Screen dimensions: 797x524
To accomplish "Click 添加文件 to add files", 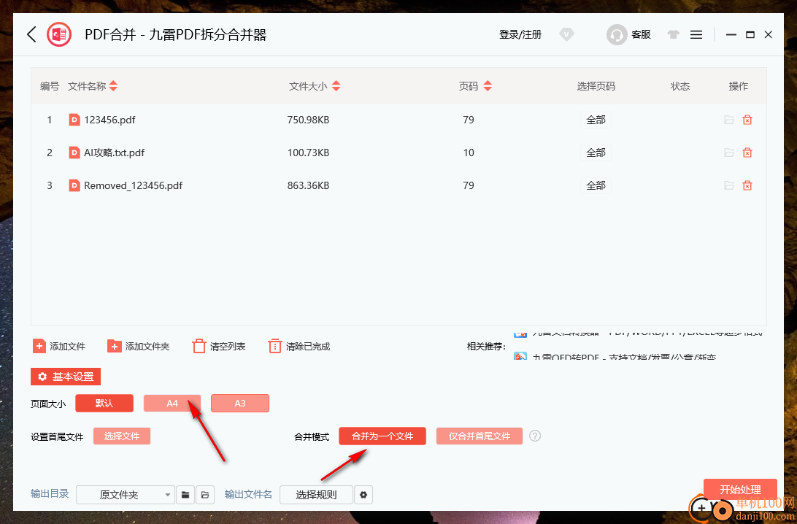I will (x=59, y=346).
